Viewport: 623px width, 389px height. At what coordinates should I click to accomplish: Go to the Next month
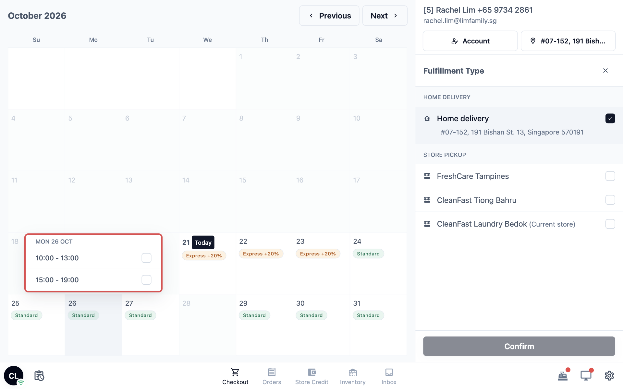[x=385, y=16]
